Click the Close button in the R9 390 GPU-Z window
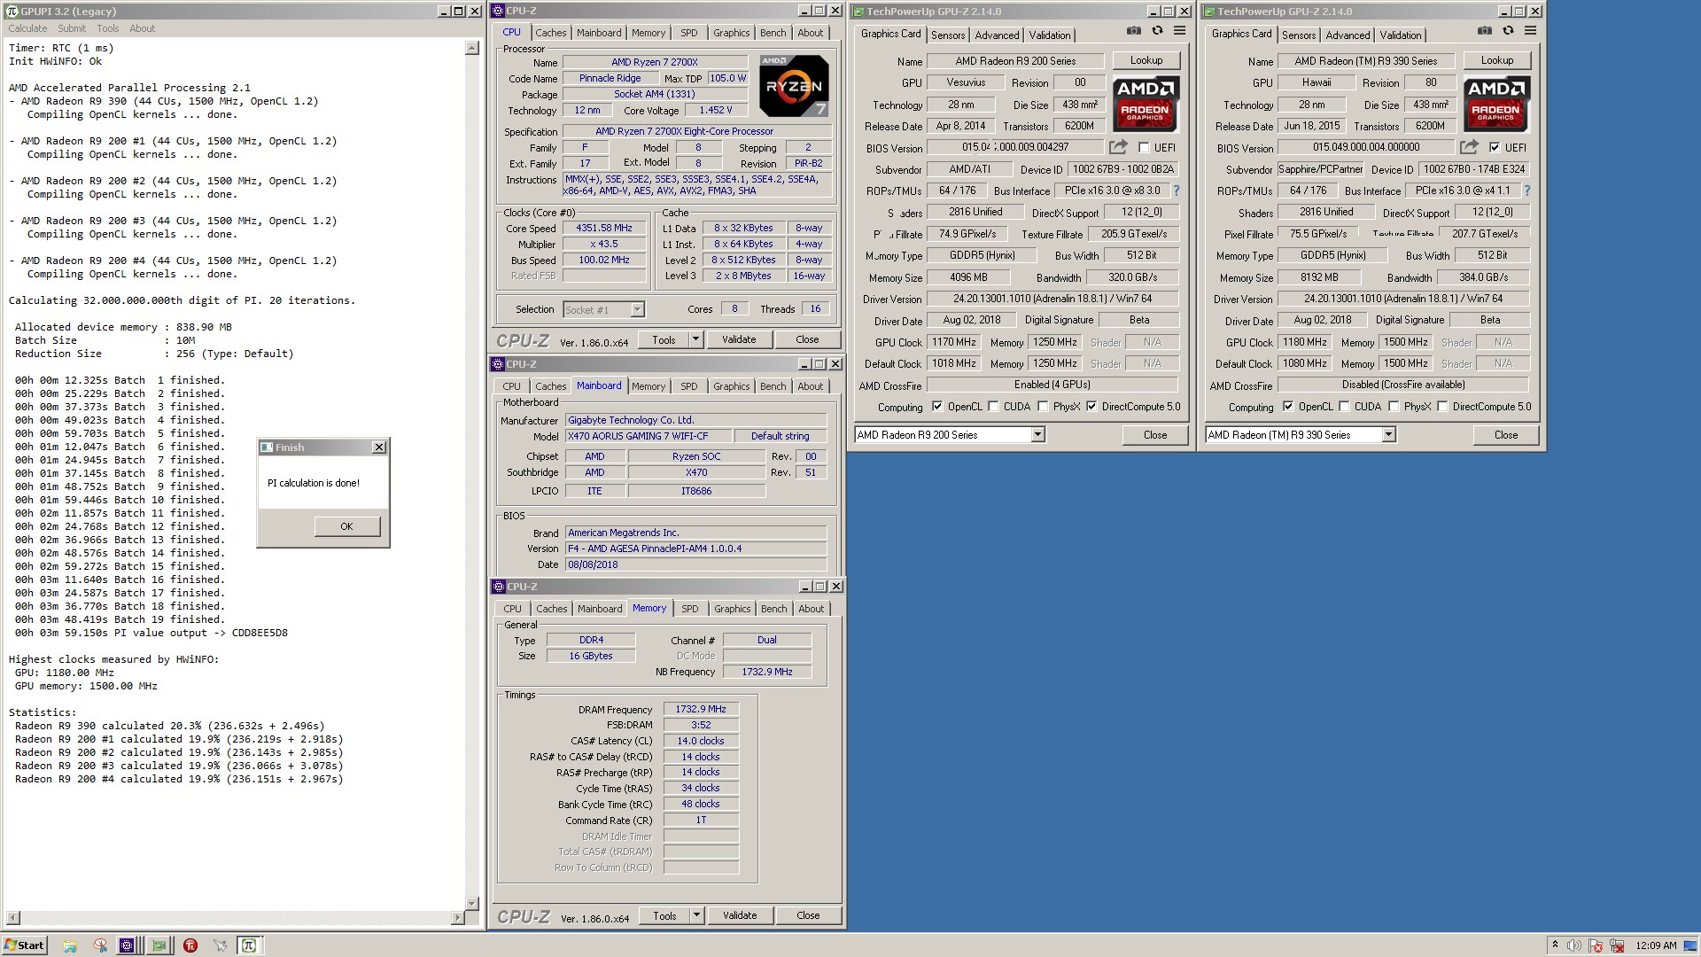 coord(1506,435)
